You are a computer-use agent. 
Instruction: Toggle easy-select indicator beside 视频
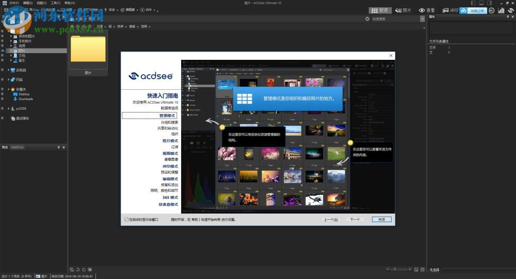[x=2, y=46]
